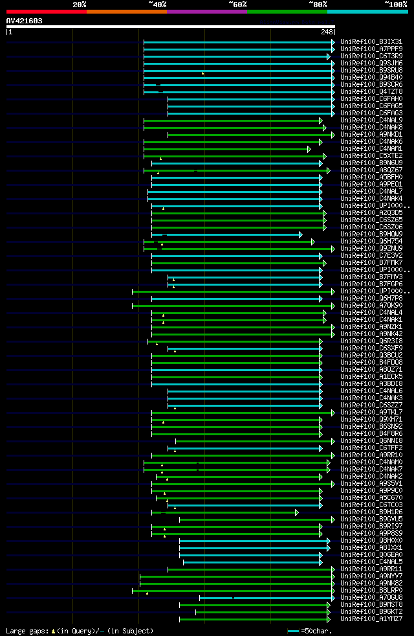The width and height of the screenshot is (414, 636).
Task: Click the green ~80% identity legend bar
Action: pos(287,12)
